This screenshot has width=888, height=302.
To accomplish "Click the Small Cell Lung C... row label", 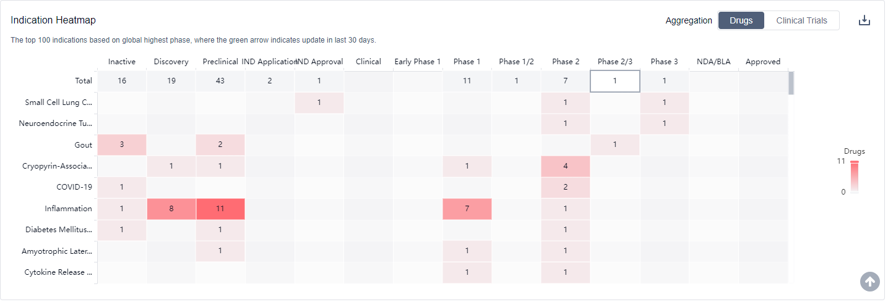I will click(59, 103).
